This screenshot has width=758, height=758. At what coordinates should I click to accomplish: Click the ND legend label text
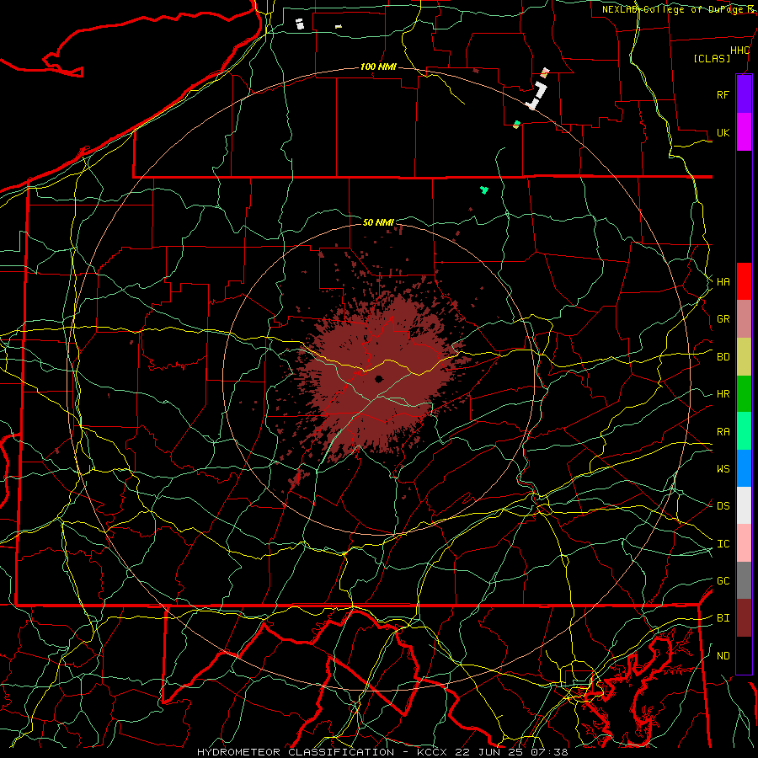723,656
